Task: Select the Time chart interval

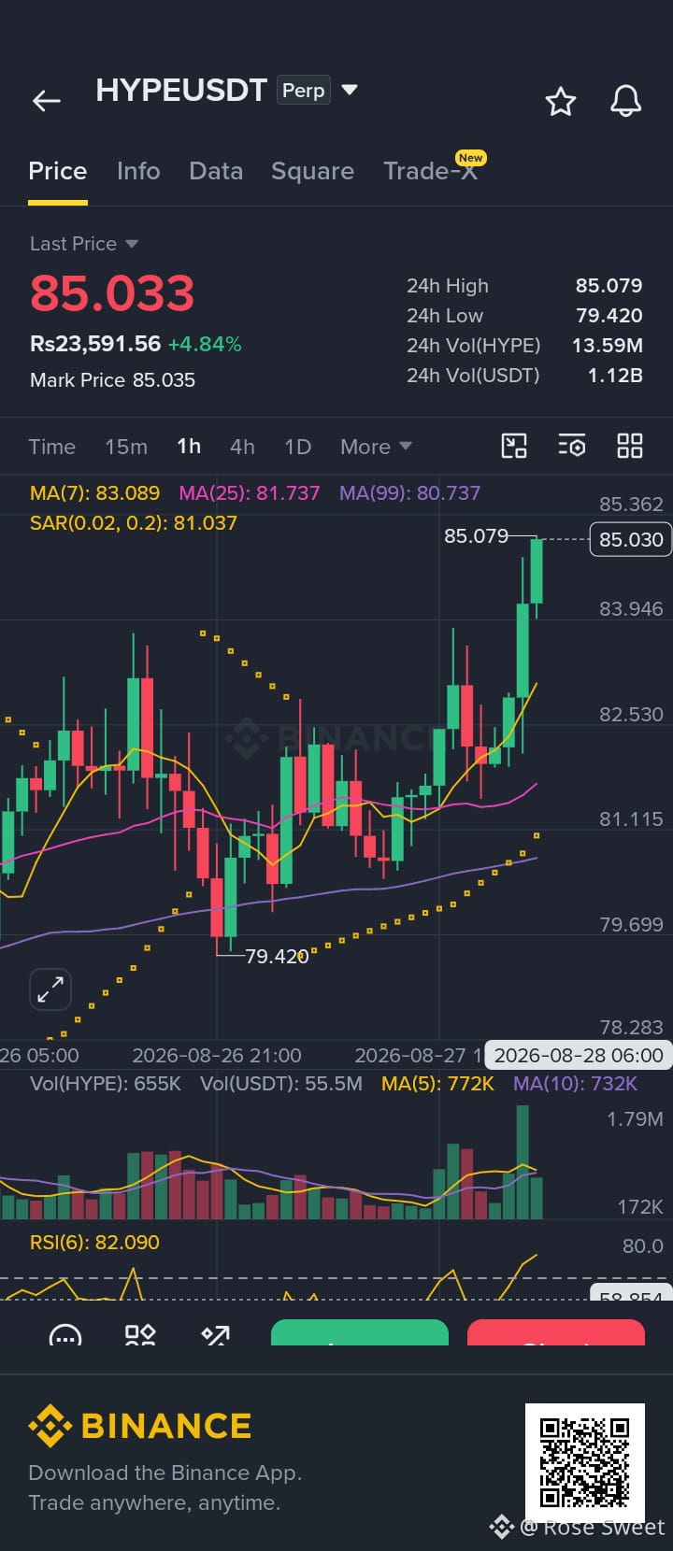Action: (x=52, y=447)
